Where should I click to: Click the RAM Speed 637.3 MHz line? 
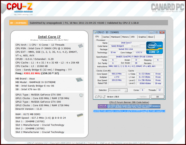coord(41,118)
